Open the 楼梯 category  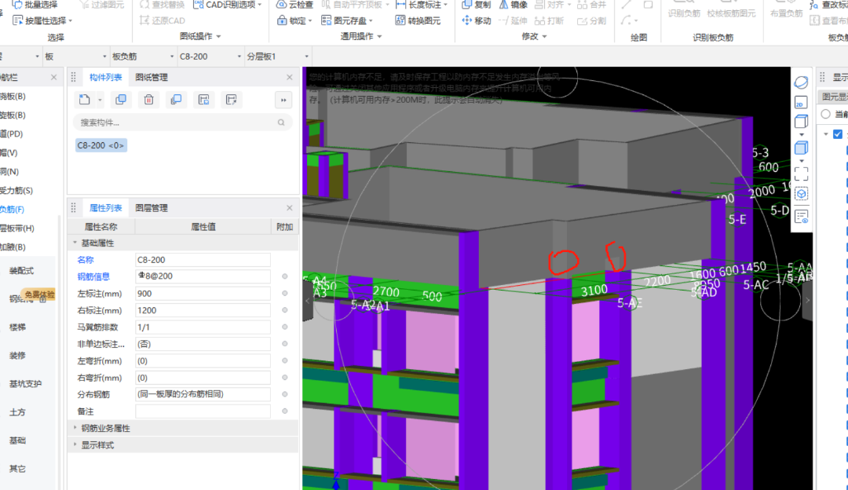tap(17, 327)
